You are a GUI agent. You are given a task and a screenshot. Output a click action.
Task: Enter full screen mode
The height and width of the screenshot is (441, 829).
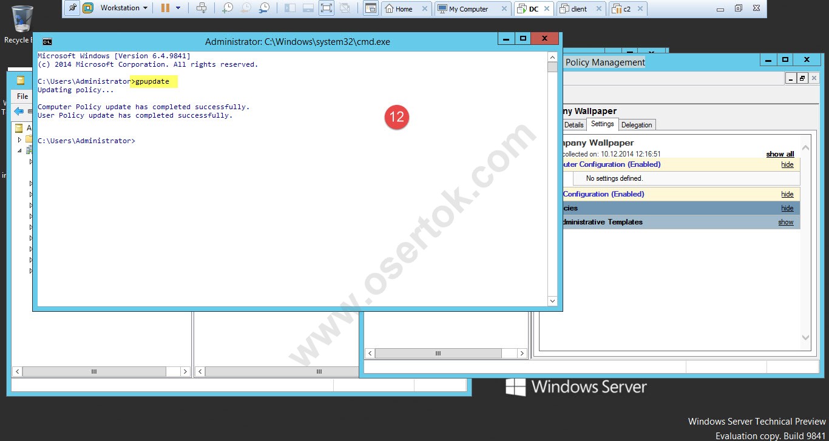(x=326, y=8)
